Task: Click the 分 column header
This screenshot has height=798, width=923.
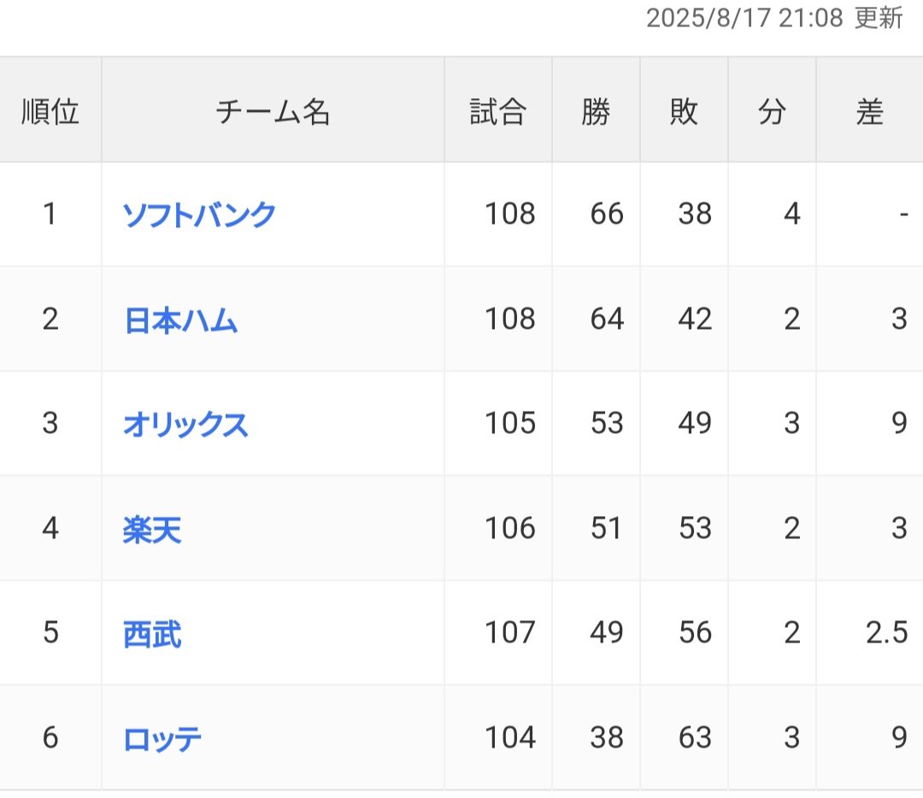Action: click(x=772, y=111)
